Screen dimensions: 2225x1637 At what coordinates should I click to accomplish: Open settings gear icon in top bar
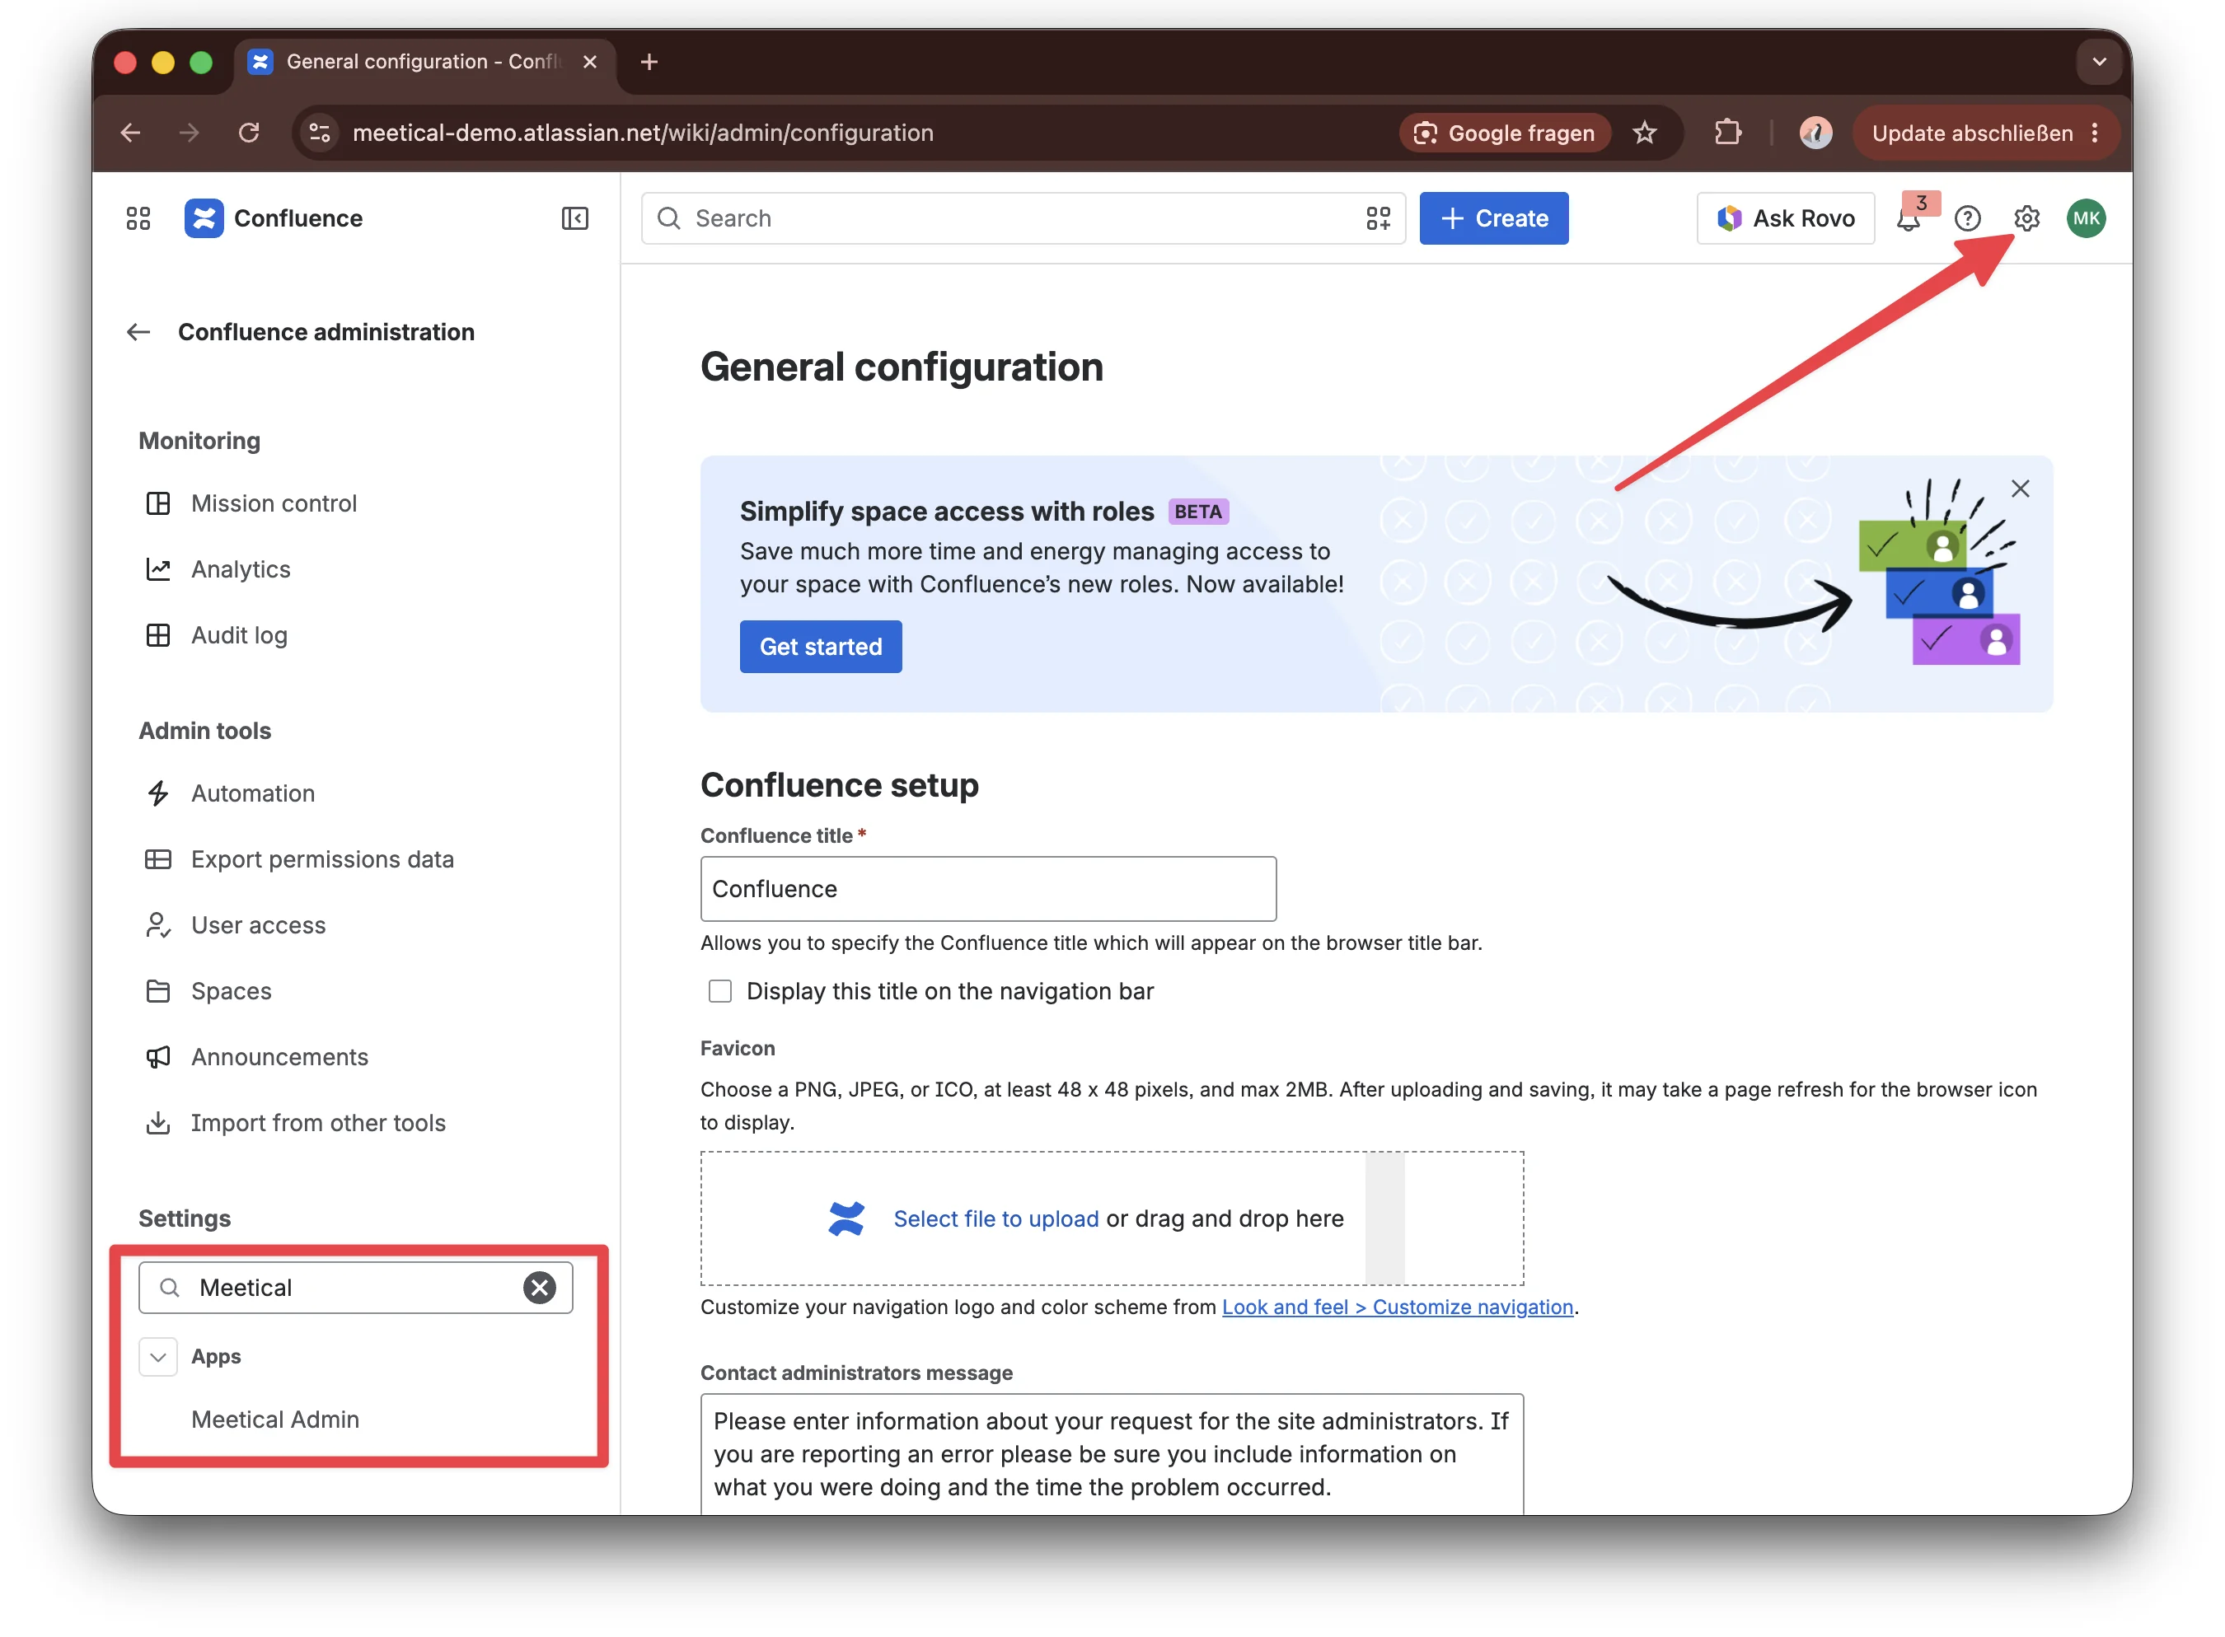2026,218
